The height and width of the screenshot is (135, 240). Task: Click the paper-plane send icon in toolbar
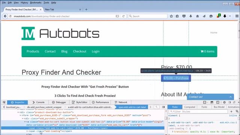click(204, 16)
